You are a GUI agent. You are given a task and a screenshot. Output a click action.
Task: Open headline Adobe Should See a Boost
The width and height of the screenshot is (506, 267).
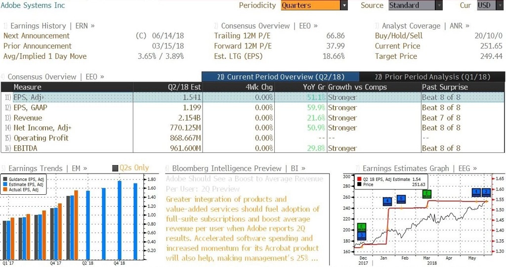(244, 184)
